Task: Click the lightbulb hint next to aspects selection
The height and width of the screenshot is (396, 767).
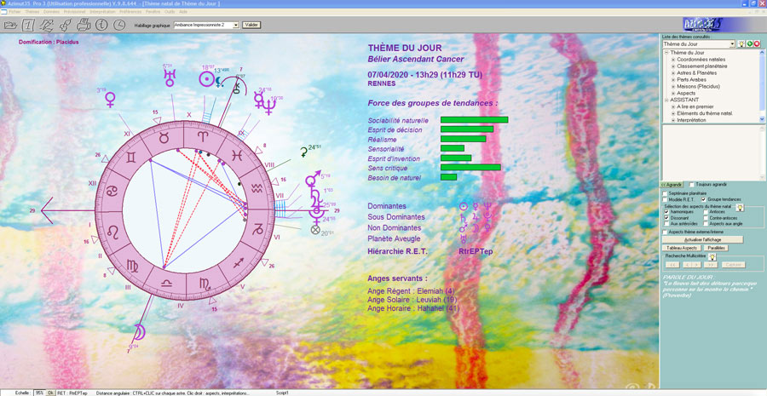Action: (x=740, y=207)
